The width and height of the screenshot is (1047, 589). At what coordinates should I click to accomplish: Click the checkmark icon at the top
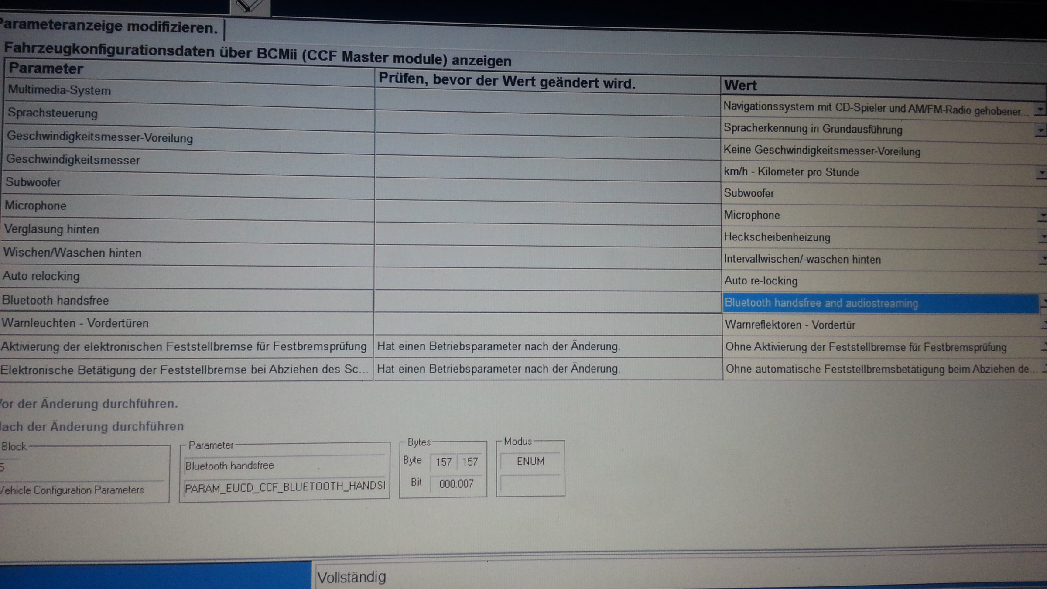[250, 5]
